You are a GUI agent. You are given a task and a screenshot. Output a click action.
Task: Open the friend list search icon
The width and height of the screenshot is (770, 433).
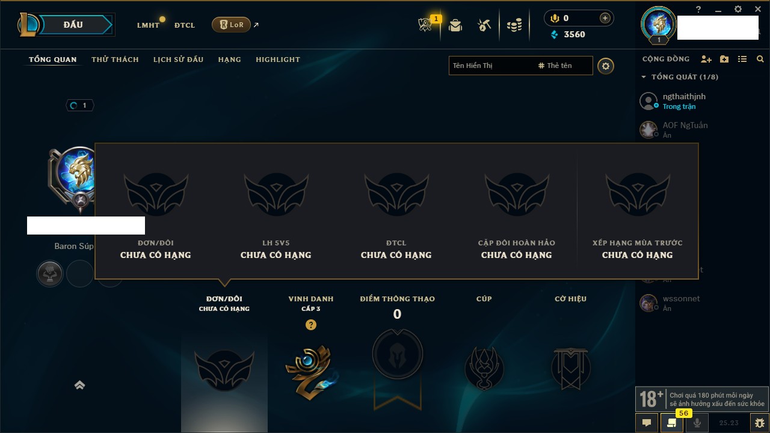[760, 59]
